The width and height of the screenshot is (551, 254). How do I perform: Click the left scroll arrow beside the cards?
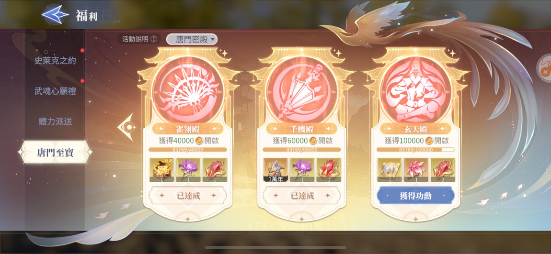pos(126,127)
